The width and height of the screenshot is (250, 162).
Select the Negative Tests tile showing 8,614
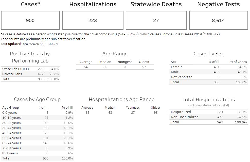click(218, 20)
